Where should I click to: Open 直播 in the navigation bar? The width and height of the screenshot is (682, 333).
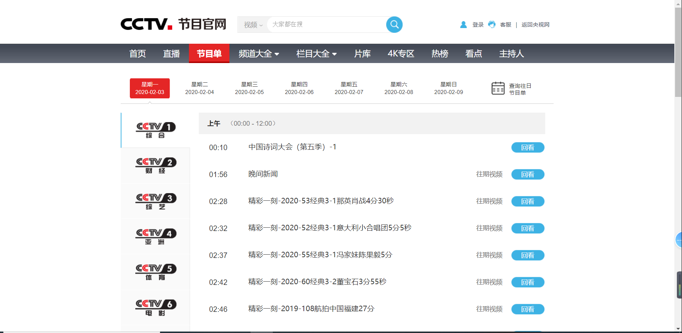(171, 54)
